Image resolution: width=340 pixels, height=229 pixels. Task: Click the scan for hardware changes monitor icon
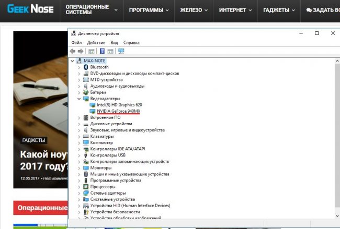click(x=121, y=51)
